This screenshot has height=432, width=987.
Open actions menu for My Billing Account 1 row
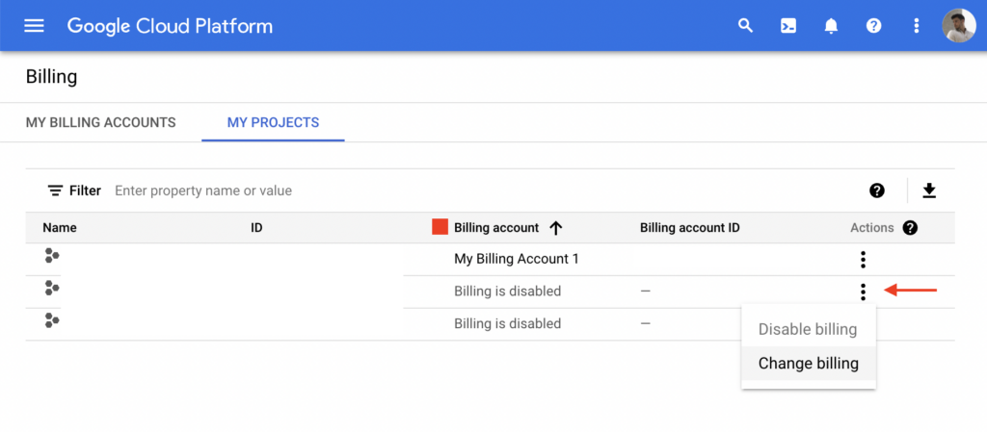863,260
